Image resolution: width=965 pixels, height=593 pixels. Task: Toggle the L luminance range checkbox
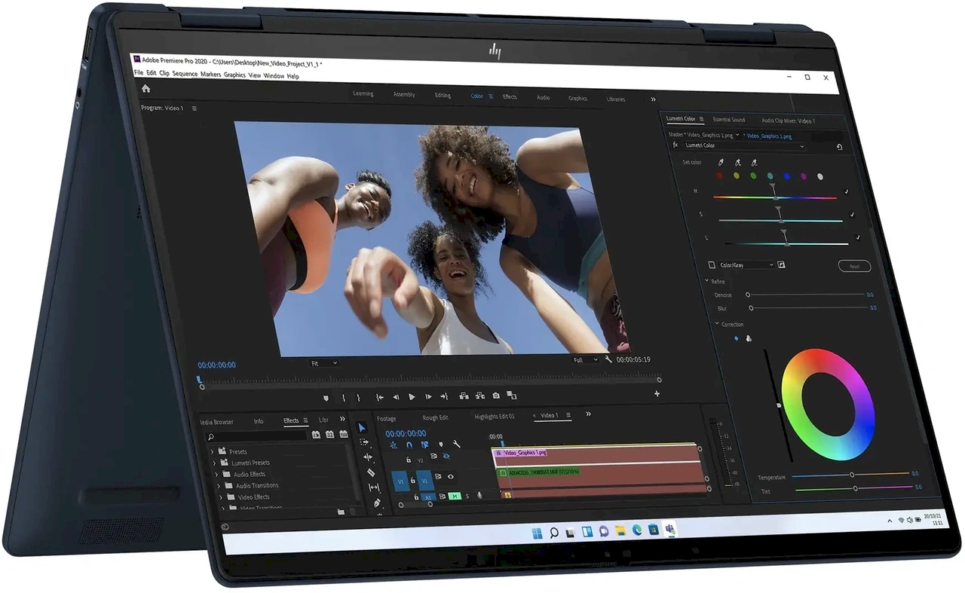tap(857, 238)
